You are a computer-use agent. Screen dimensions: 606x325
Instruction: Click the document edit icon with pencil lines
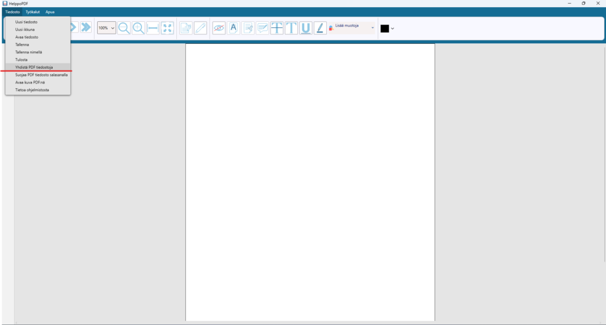186,28
